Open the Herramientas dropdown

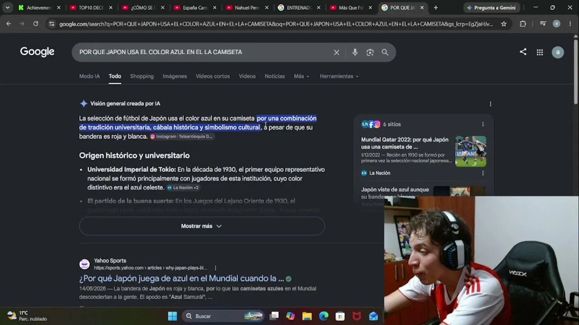tap(339, 76)
